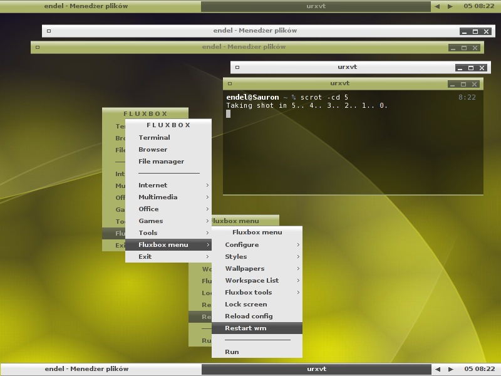501x376 pixels.
Task: Click the front submenu's Fluxbox menu title
Action: click(x=257, y=232)
